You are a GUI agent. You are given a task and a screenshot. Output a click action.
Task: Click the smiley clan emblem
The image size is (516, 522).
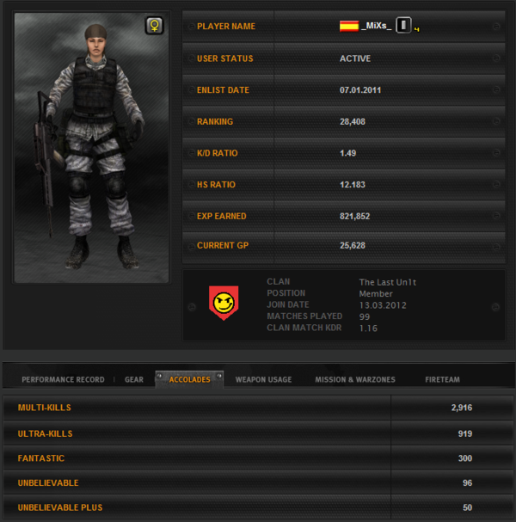(x=224, y=303)
